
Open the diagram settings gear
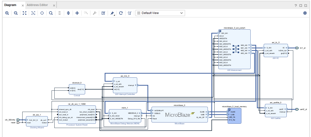coord(305,13)
